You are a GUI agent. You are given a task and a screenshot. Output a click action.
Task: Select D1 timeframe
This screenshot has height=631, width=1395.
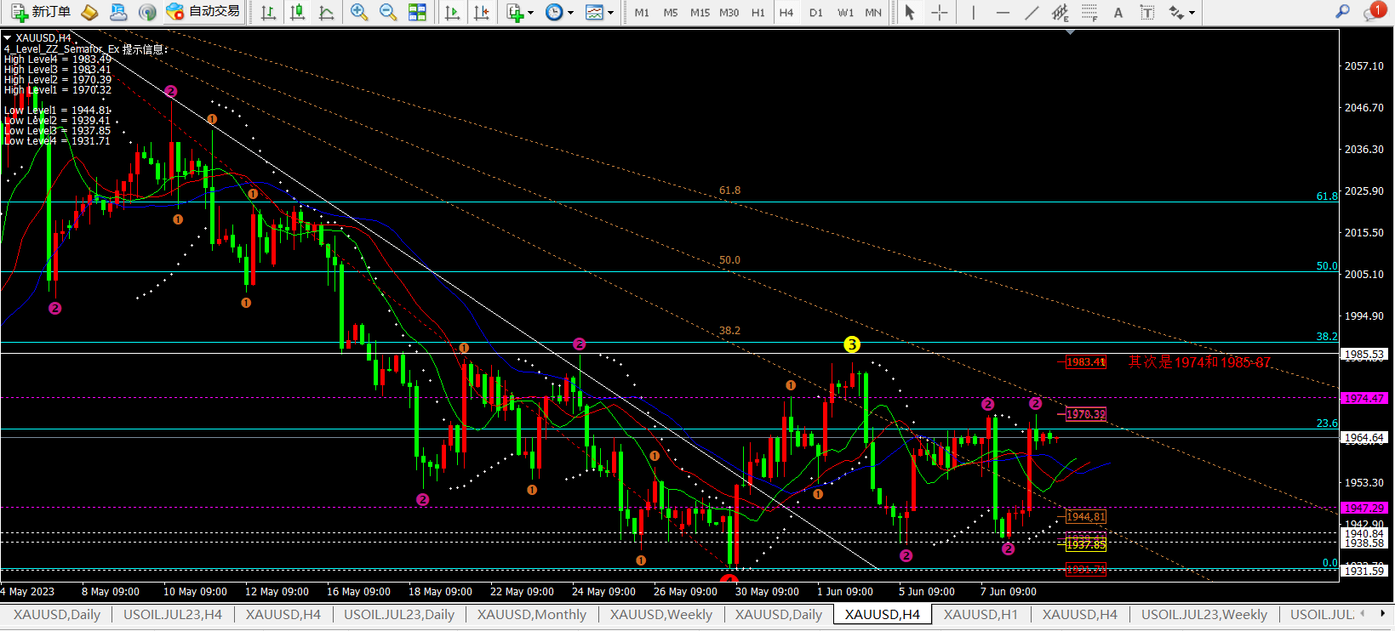[816, 13]
